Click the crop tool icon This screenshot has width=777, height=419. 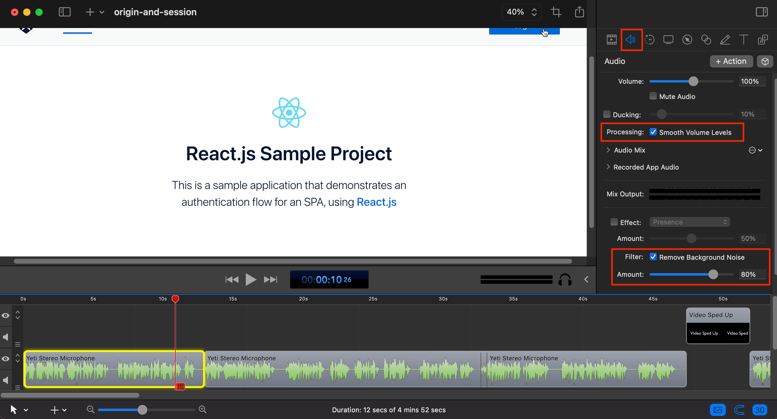click(x=556, y=12)
